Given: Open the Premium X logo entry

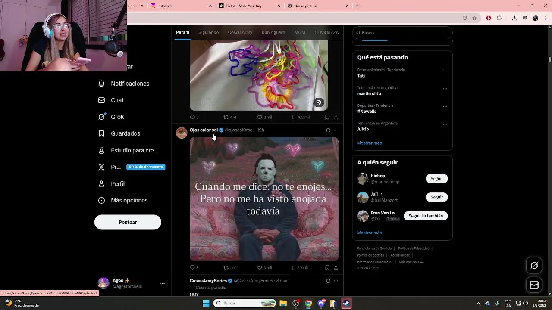Looking at the screenshot, I should (x=101, y=167).
